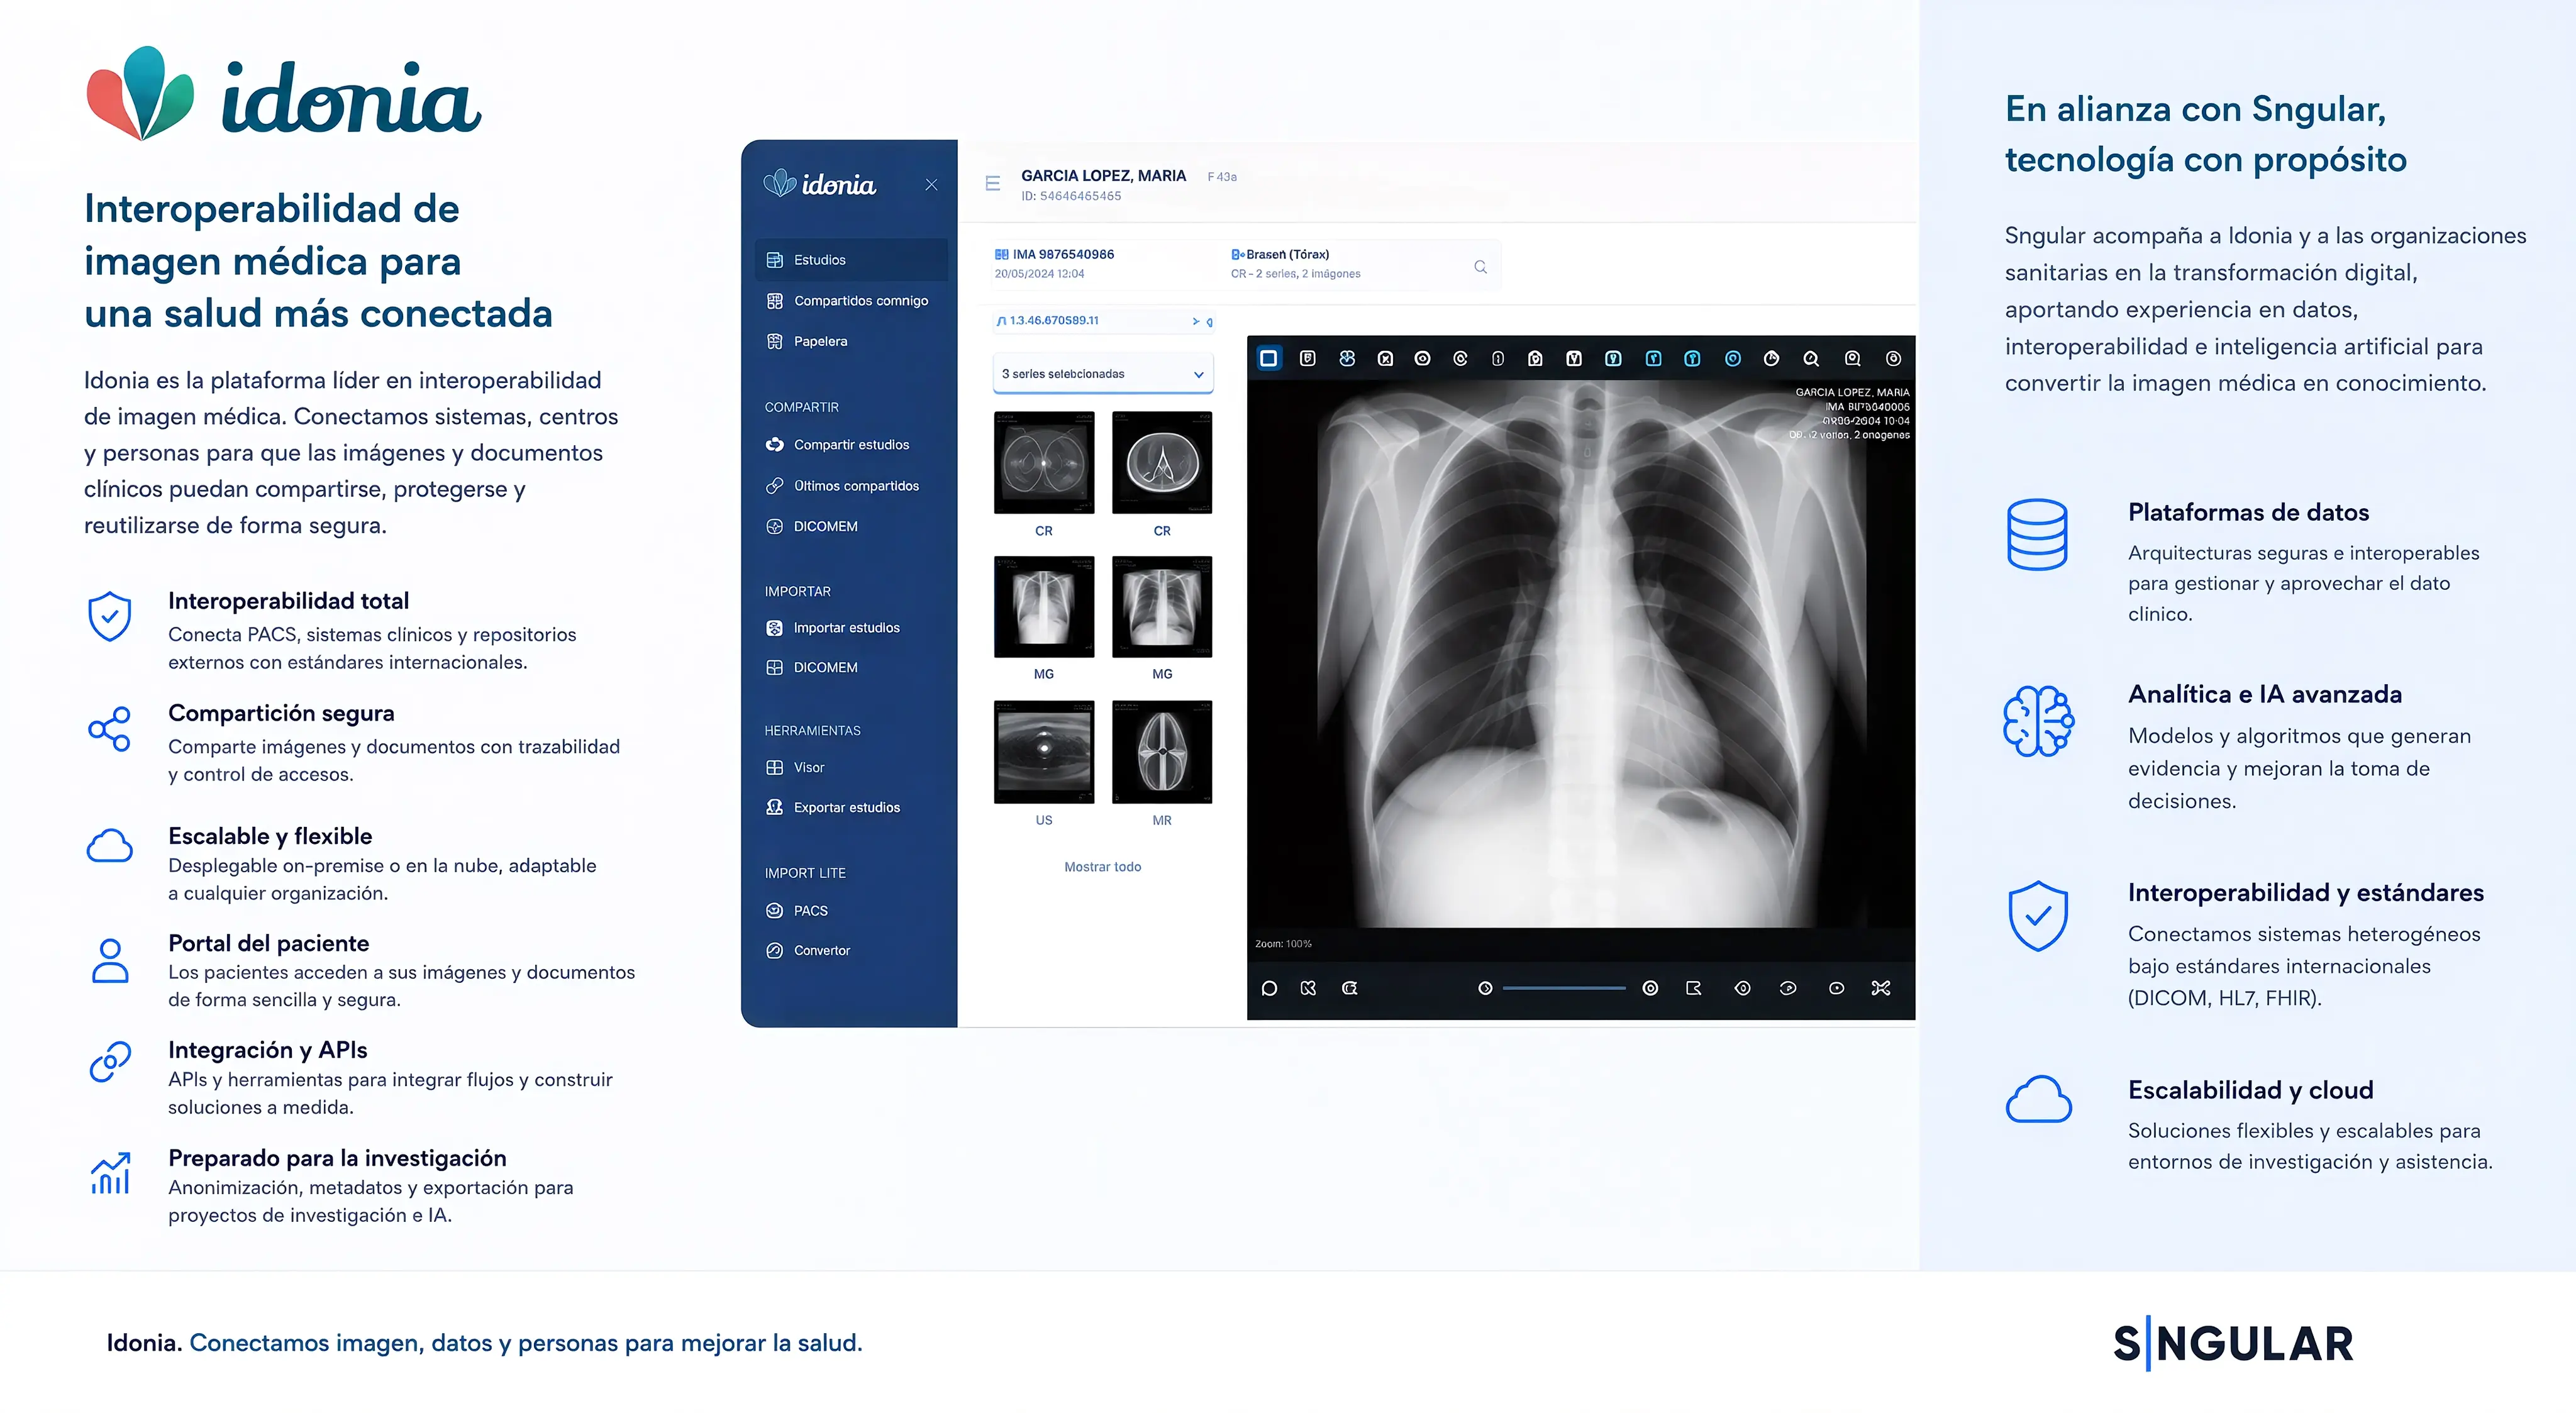The width and height of the screenshot is (2576, 1413).
Task: Select the MR series thumbnail
Action: click(x=1162, y=752)
